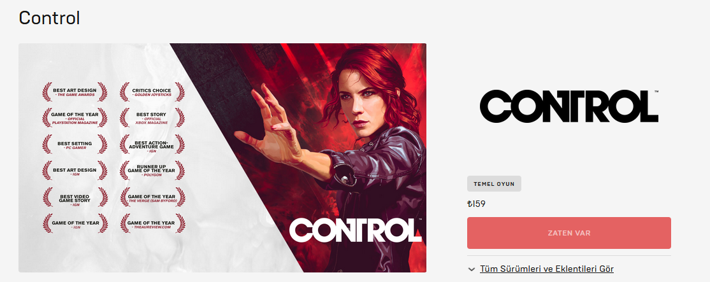The height and width of the screenshot is (282, 710).
Task: Click the TEMEL OYUN badge
Action: tap(494, 184)
